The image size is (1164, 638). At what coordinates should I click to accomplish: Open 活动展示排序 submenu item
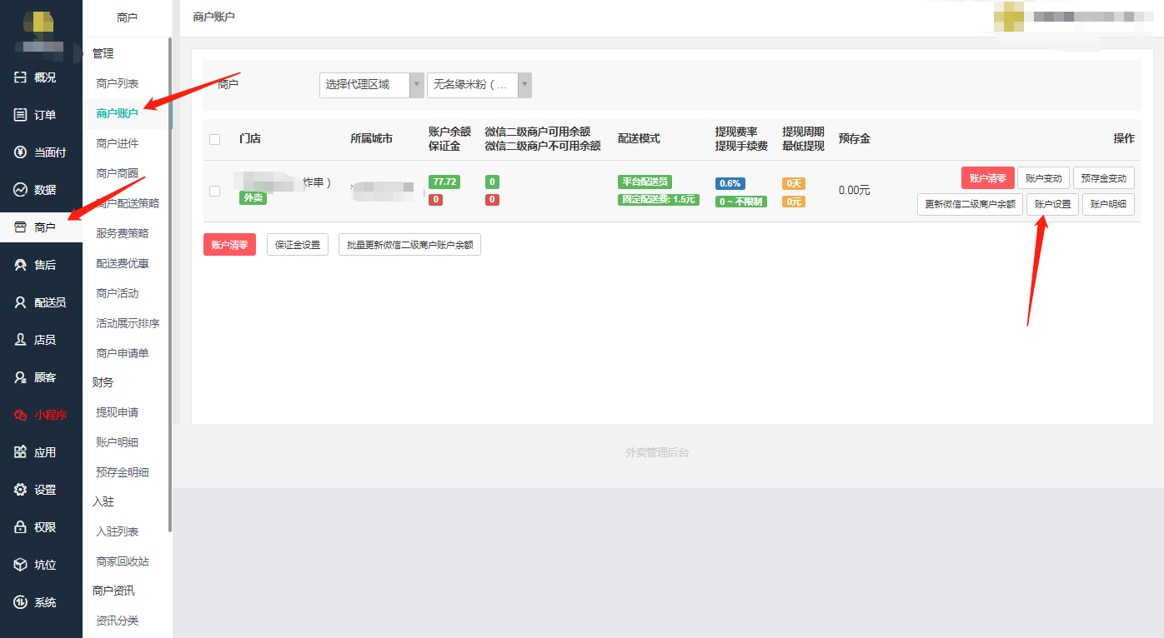pyautogui.click(x=128, y=323)
